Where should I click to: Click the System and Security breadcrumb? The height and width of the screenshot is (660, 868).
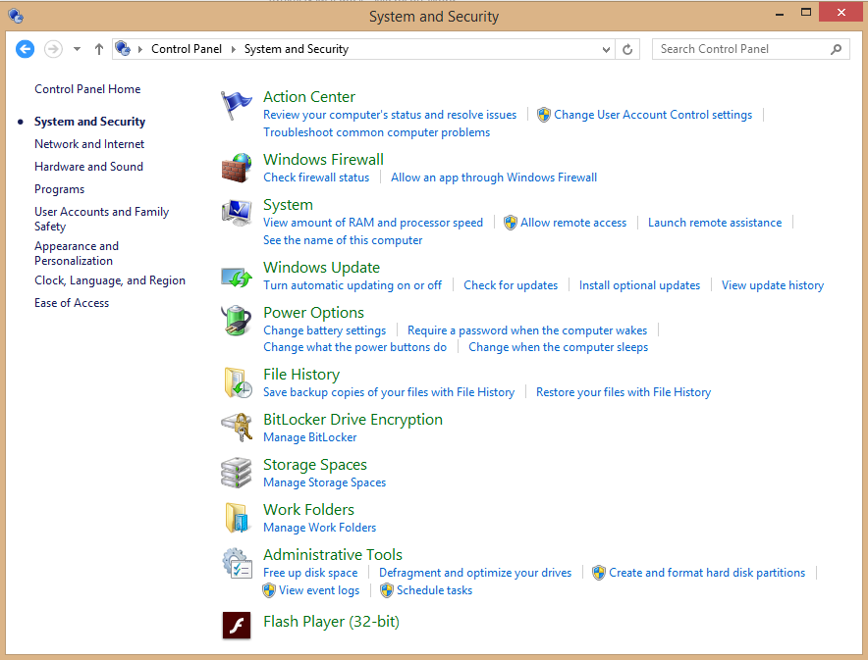tap(297, 49)
